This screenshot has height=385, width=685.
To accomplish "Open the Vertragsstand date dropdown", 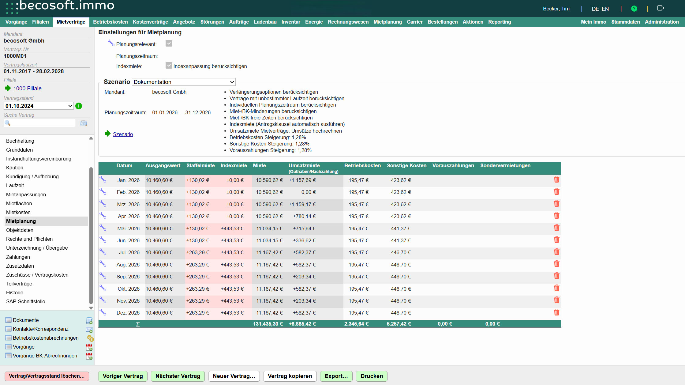I will [39, 106].
